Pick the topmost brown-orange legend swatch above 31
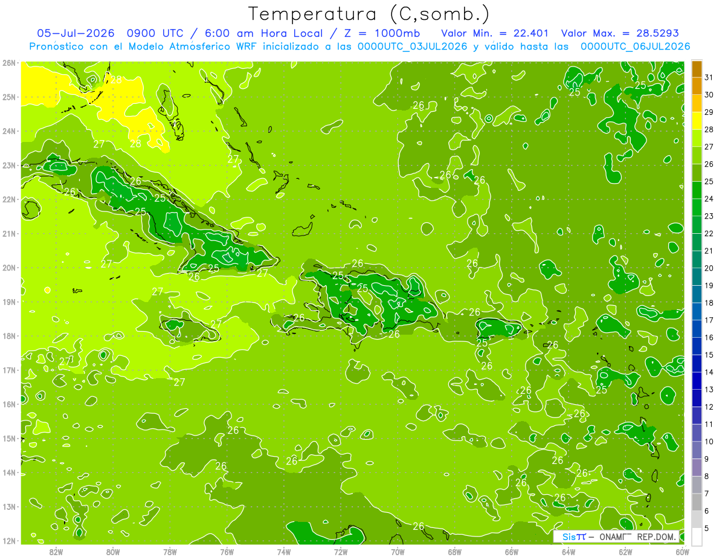Viewport: 725px width, 560px height. [697, 69]
